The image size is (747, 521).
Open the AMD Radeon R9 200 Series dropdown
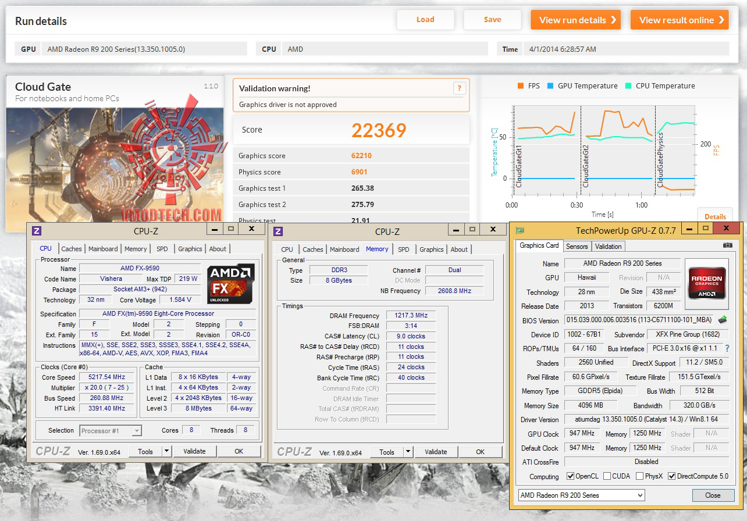[581, 495]
